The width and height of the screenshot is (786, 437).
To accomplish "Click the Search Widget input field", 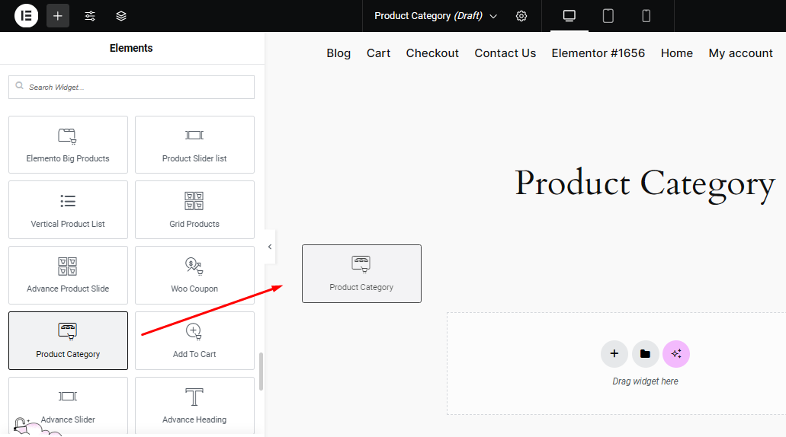I will coord(131,87).
